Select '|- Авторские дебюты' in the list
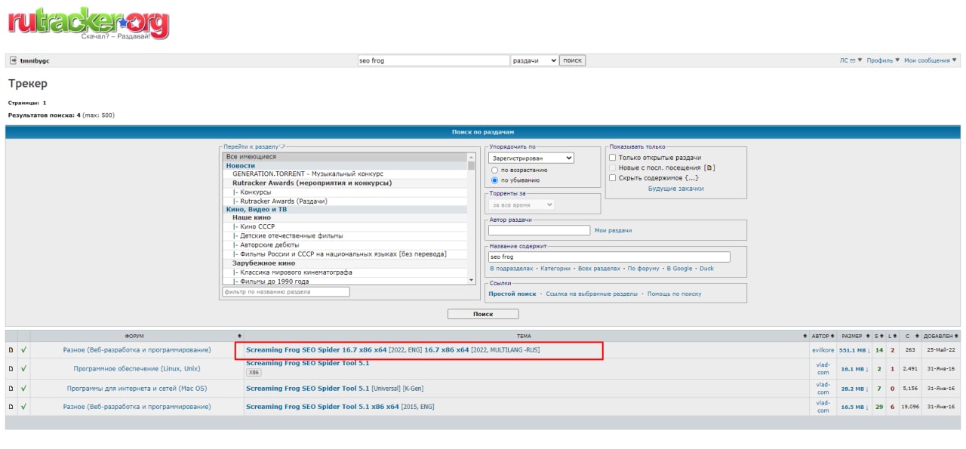966x449 pixels. (345, 245)
